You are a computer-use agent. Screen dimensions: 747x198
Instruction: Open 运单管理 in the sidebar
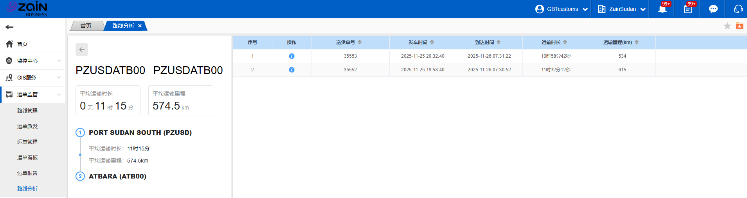click(27, 142)
